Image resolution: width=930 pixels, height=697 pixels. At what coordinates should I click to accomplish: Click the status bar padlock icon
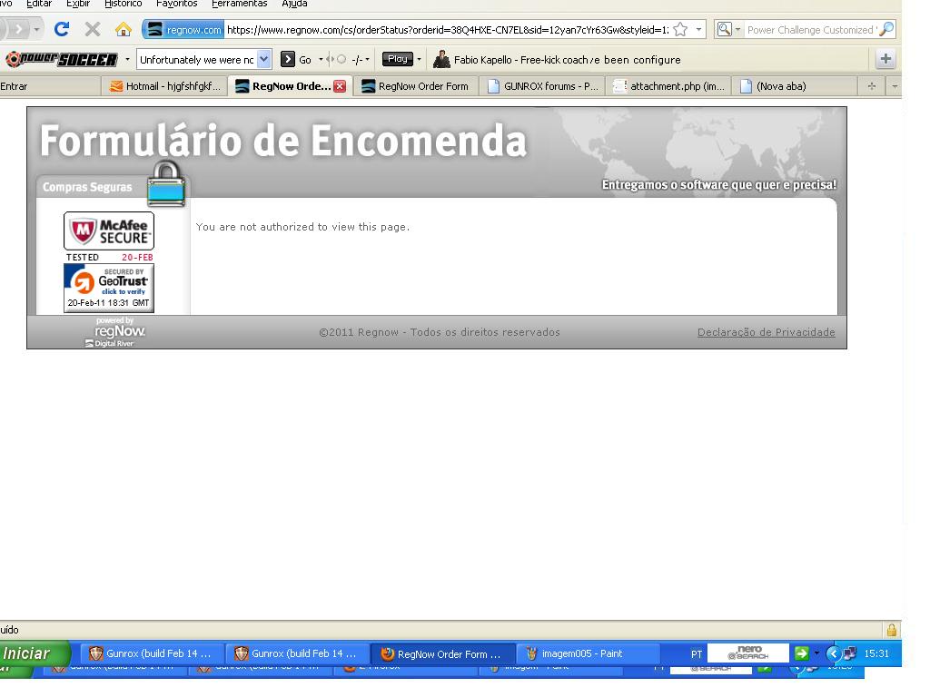point(891,630)
